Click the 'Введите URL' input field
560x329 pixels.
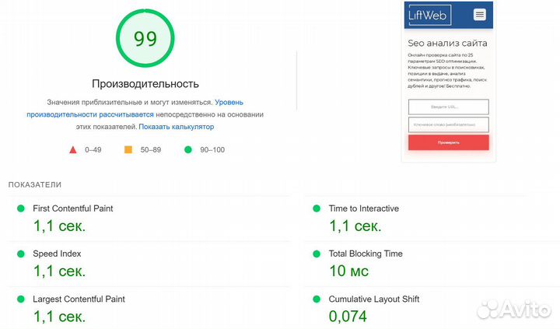coord(448,107)
